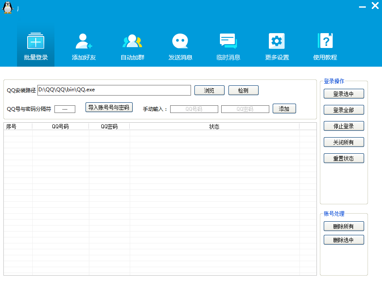Click the 删除所有 button
382x282 pixels.
pyautogui.click(x=344, y=226)
